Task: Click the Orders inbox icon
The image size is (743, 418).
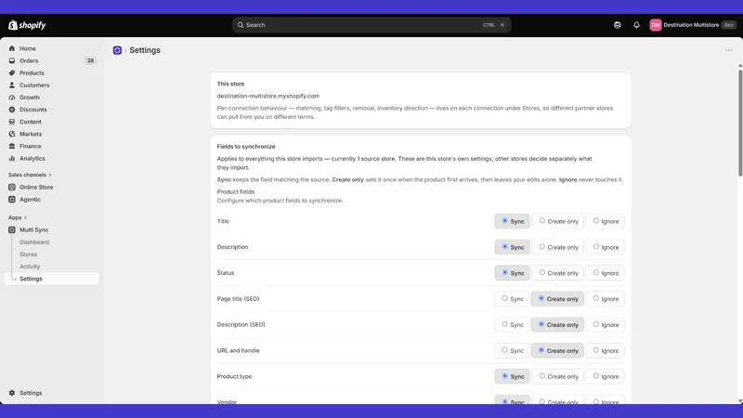Action: click(12, 60)
